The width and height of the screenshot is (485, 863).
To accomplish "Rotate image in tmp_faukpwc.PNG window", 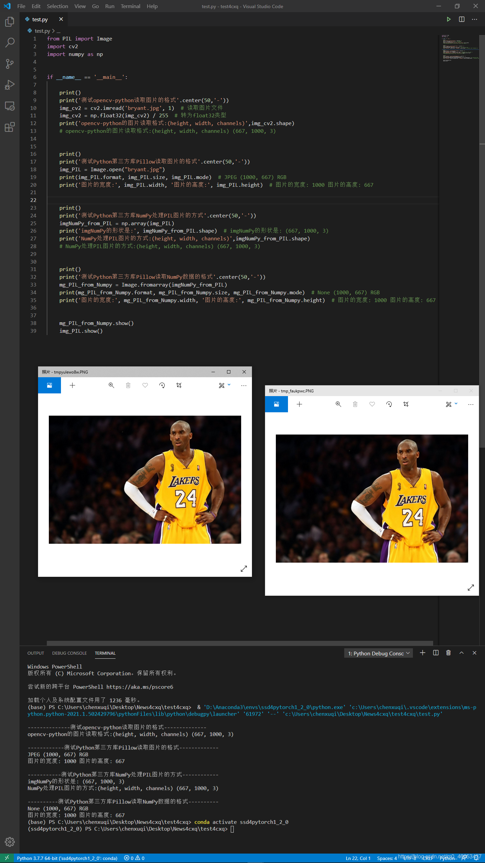I will 389,404.
